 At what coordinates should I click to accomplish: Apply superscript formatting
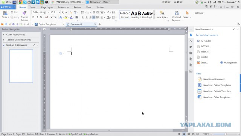coord(52,17)
